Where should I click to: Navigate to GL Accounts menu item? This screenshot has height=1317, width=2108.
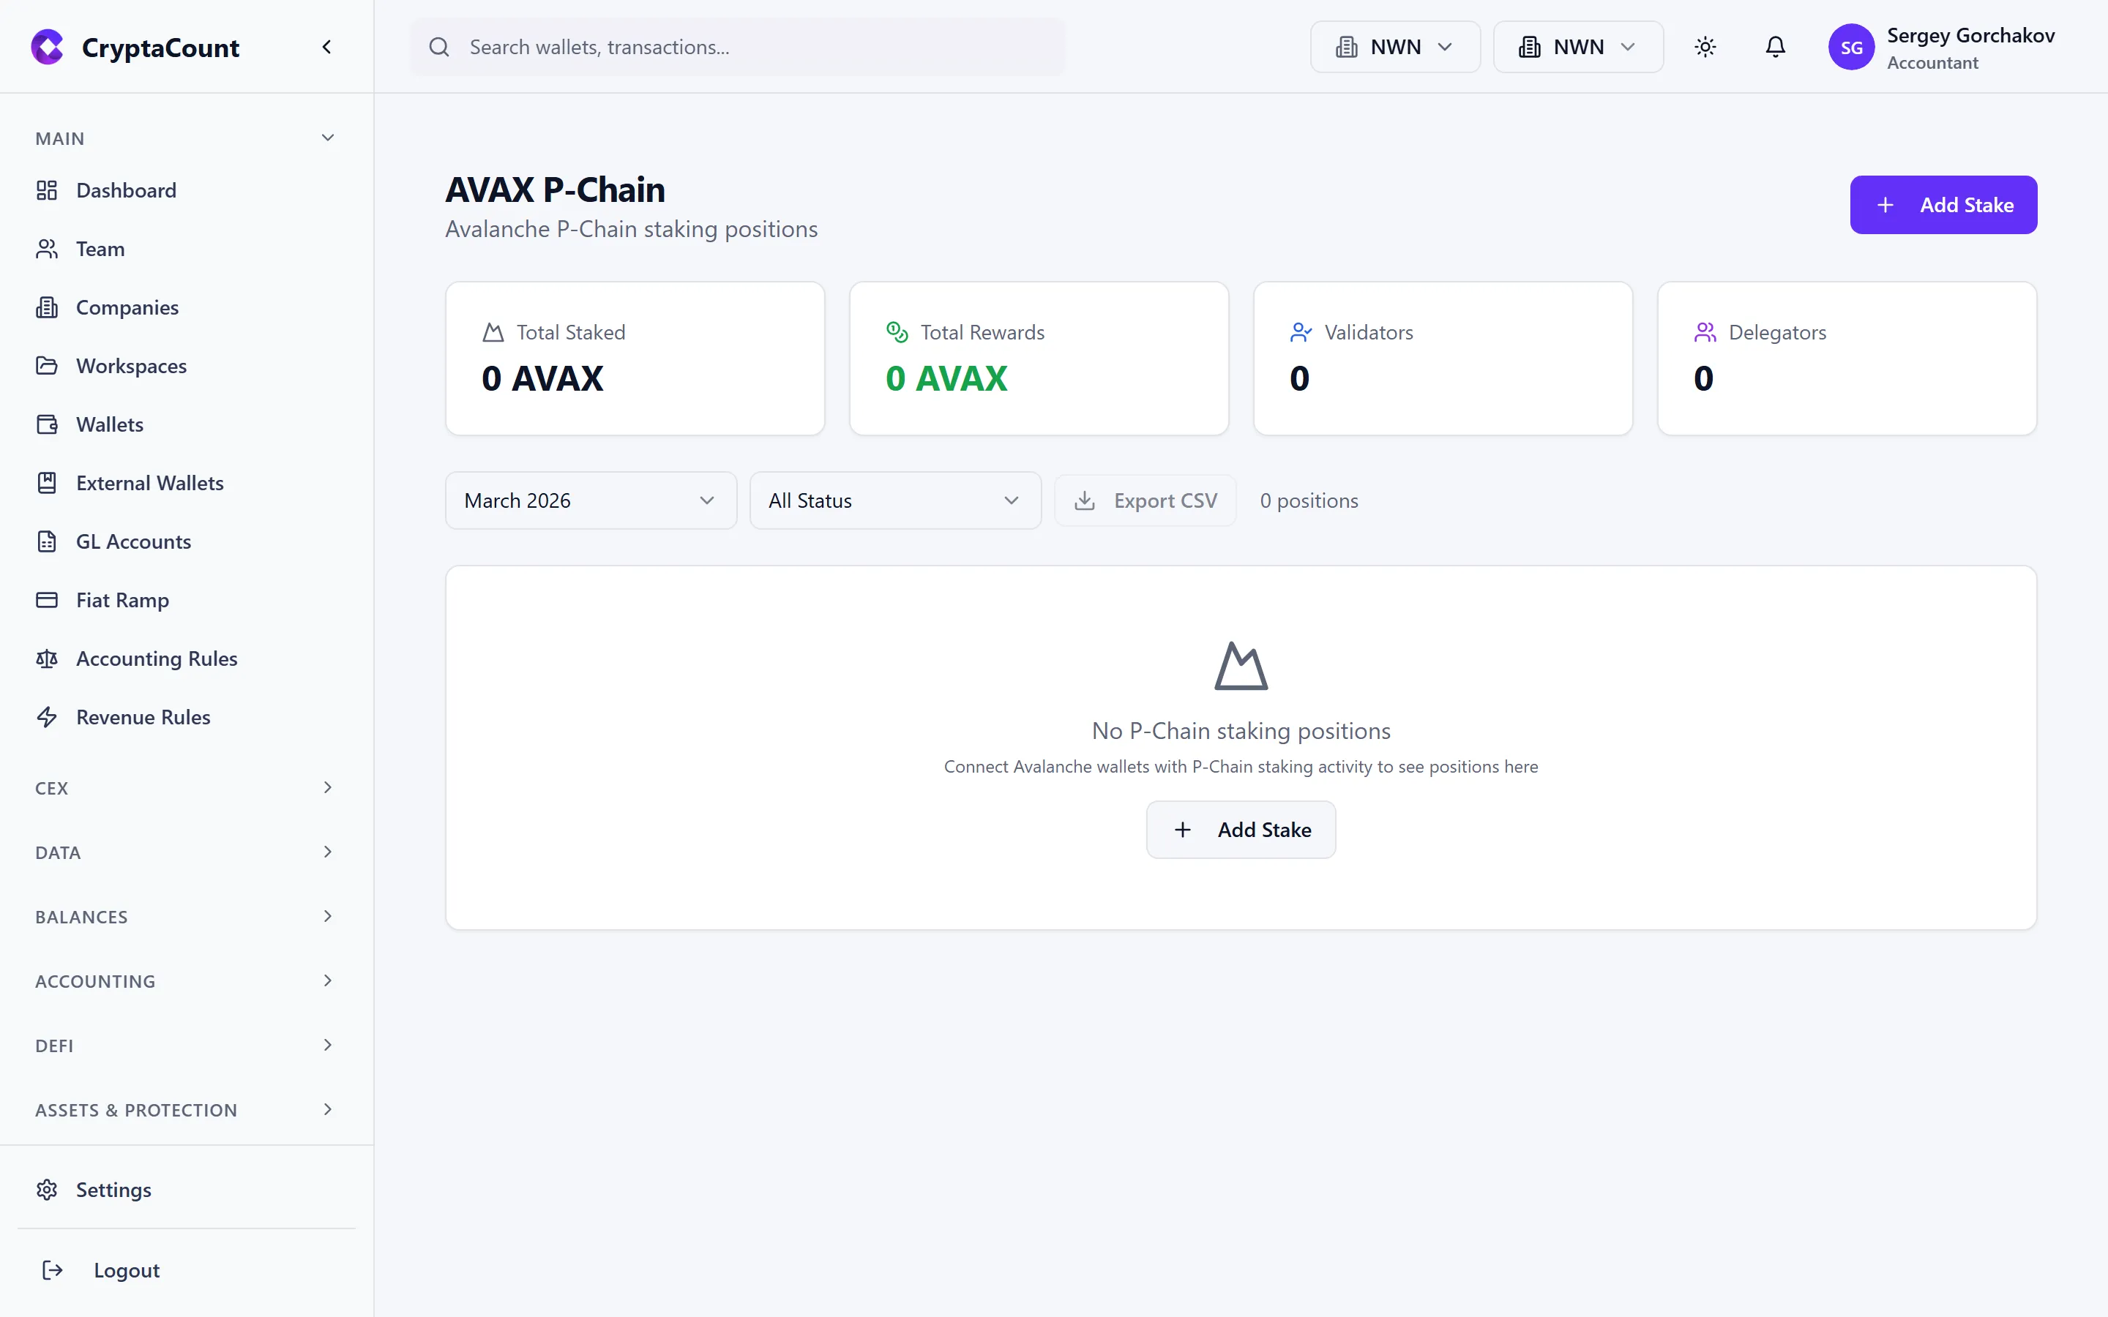[x=133, y=541]
